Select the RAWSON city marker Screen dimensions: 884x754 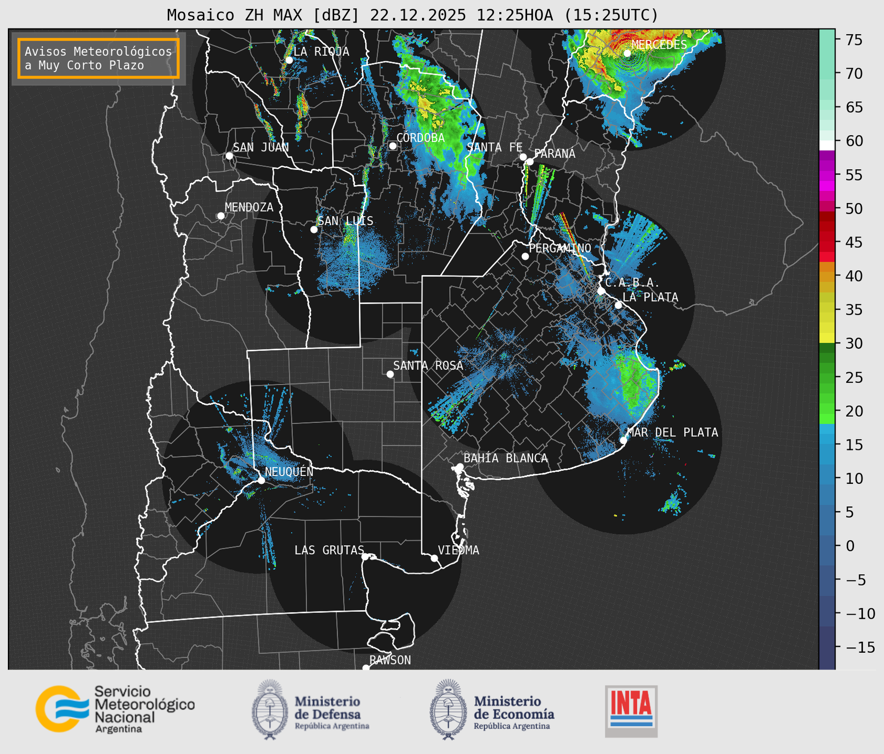366,668
